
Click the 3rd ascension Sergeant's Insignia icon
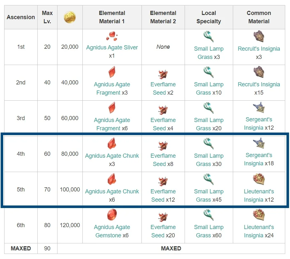259,108
